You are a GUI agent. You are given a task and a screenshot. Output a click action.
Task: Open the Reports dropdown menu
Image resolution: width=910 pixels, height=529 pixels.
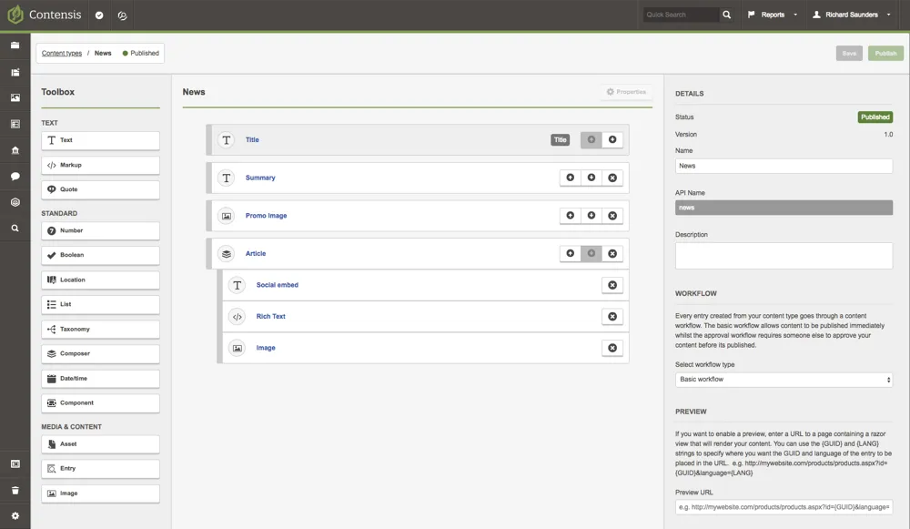773,15
